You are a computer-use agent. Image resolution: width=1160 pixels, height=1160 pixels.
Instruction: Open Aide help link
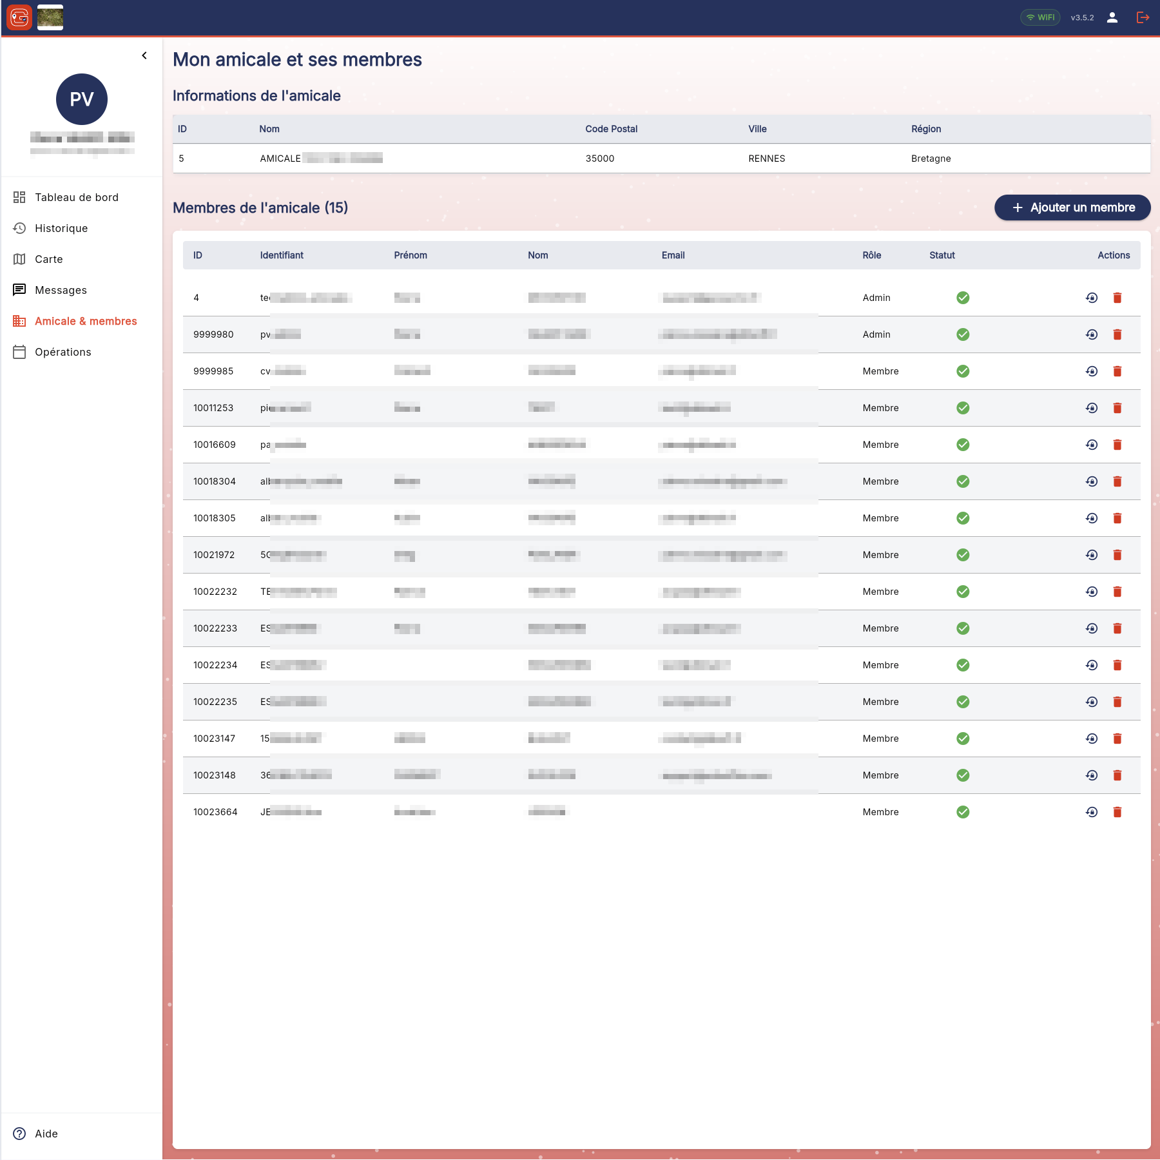[x=46, y=1134]
